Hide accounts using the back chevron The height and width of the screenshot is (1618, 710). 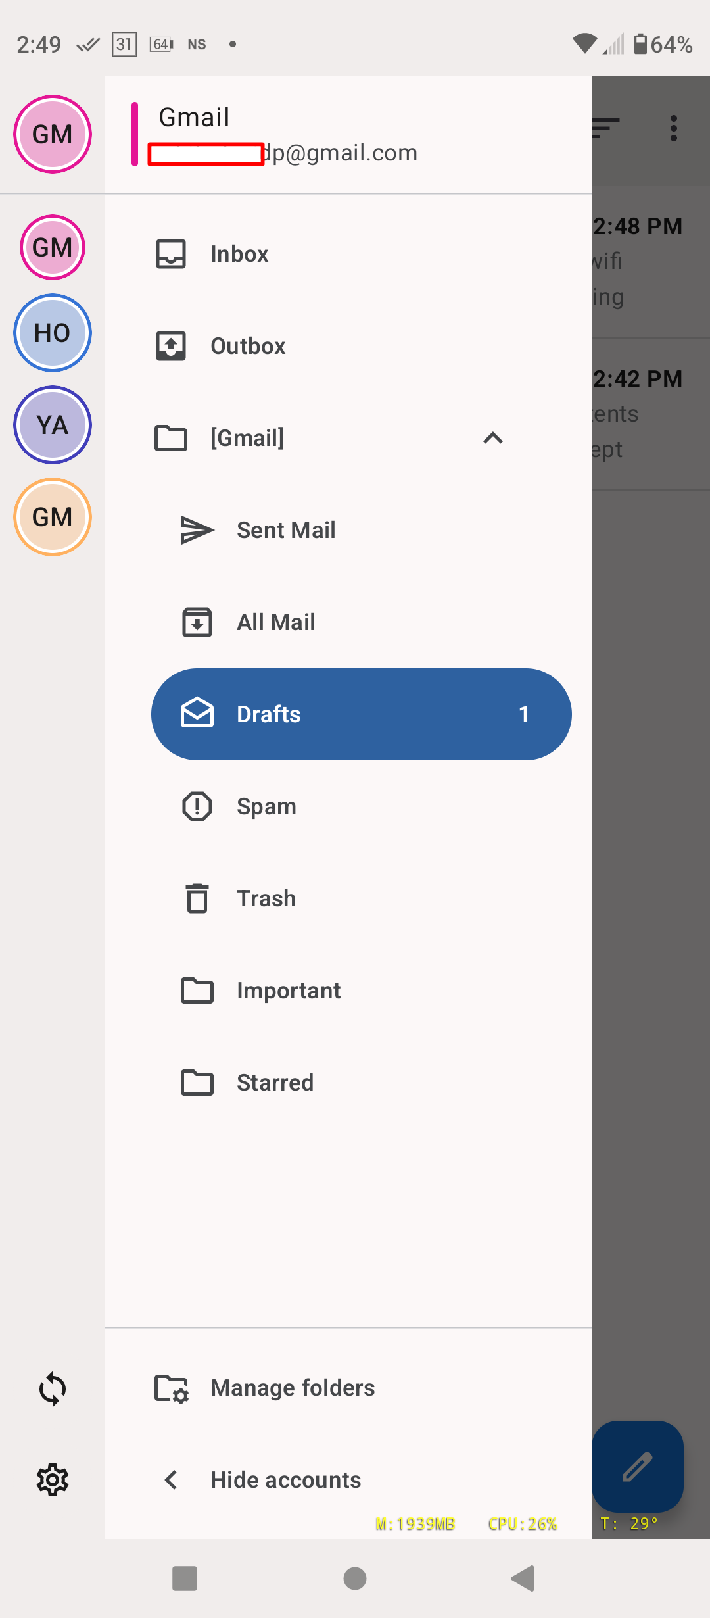coord(172,1480)
